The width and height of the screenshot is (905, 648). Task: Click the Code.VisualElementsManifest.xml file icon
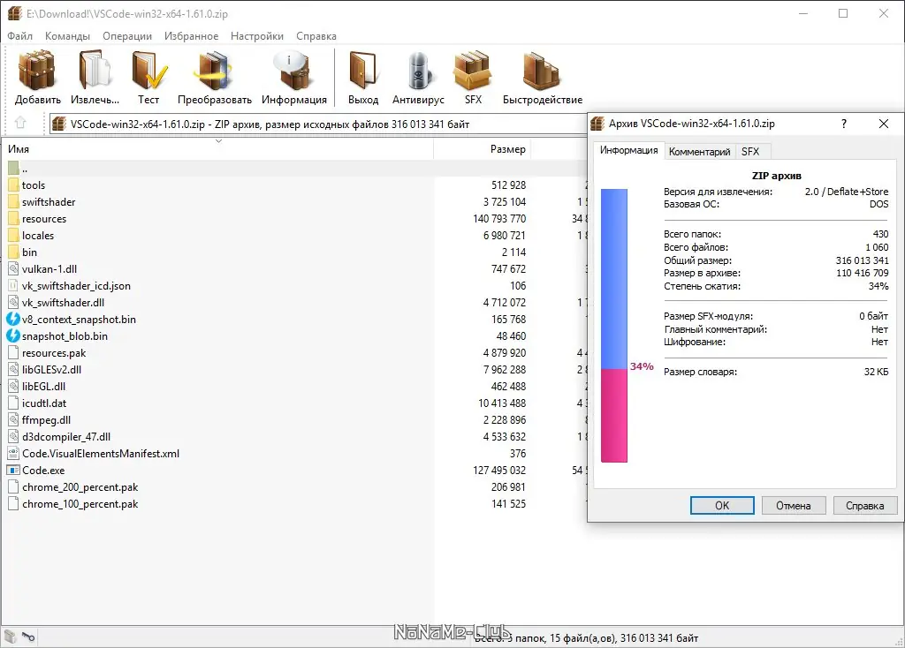click(14, 453)
